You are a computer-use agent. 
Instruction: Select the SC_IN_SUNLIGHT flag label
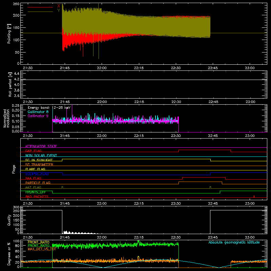(39, 160)
